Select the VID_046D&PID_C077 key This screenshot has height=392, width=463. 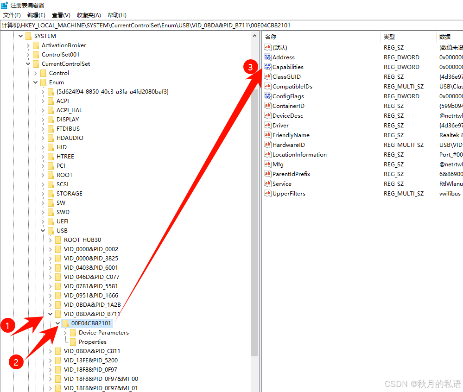tap(92, 277)
